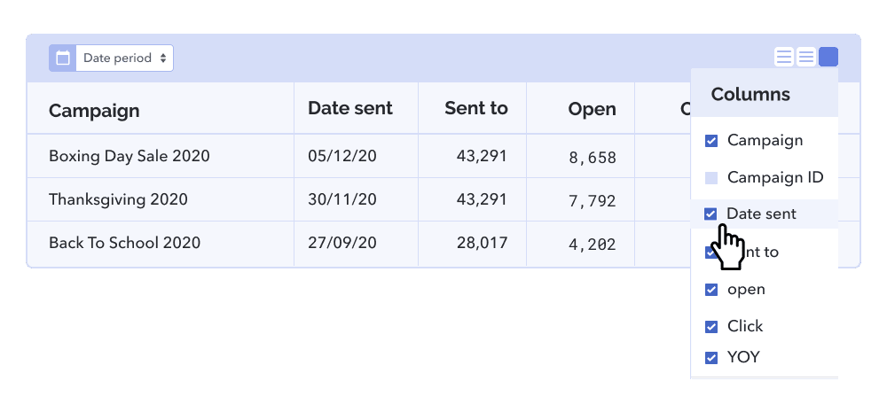Select the Back To School 2020 campaign

point(124,243)
